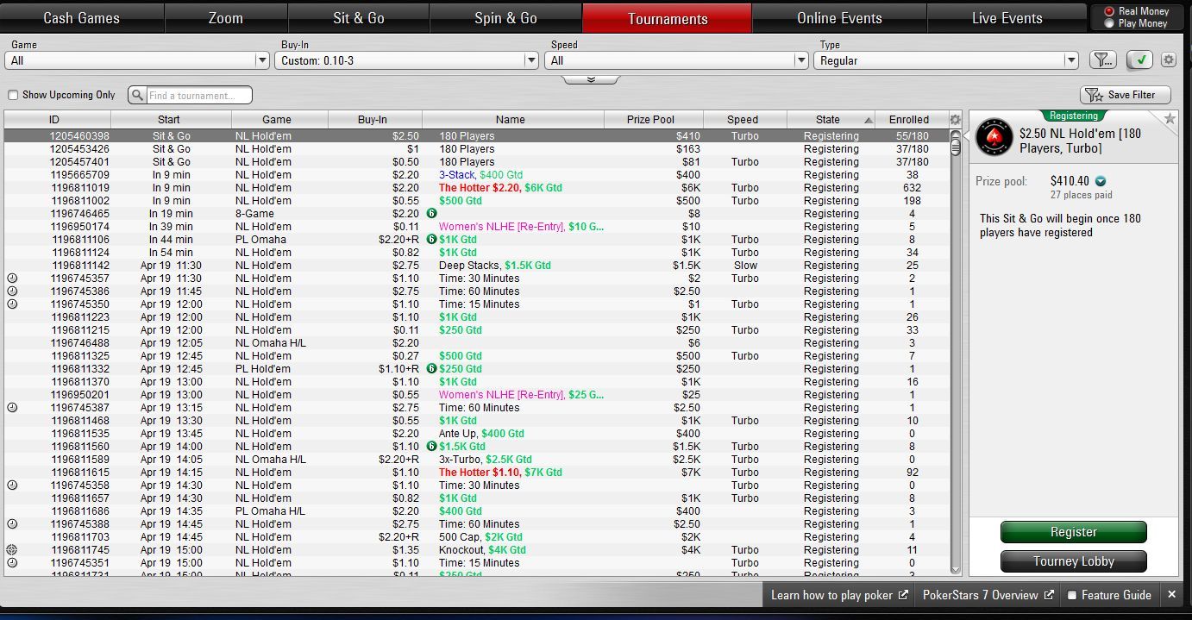
Task: Select the Real Money radio button
Action: click(1109, 12)
